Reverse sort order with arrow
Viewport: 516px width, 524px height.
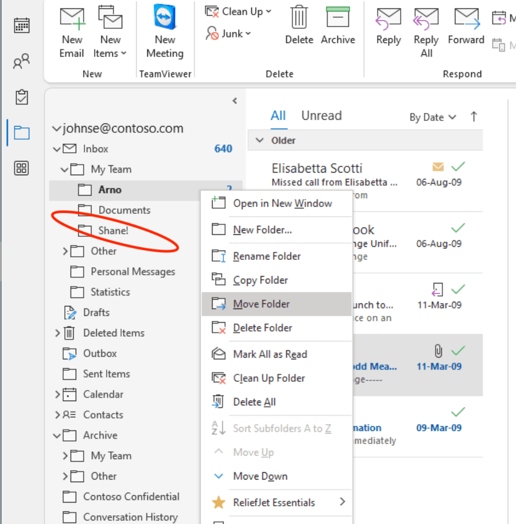pyautogui.click(x=474, y=117)
